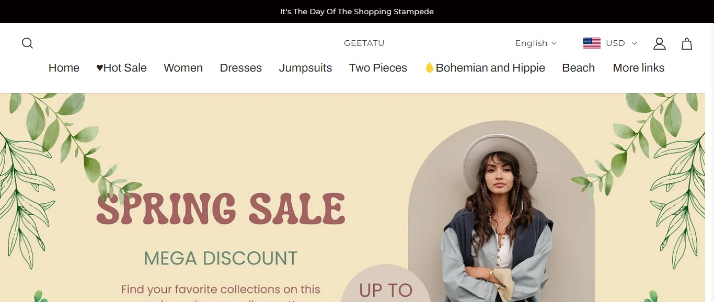The image size is (714, 302).
Task: Click the Spring Sale banner headline
Action: pyautogui.click(x=221, y=209)
